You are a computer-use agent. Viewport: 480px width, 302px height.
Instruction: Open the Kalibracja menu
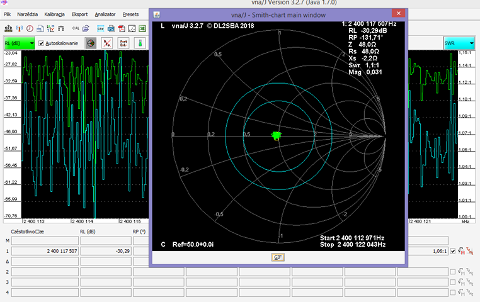click(x=55, y=14)
